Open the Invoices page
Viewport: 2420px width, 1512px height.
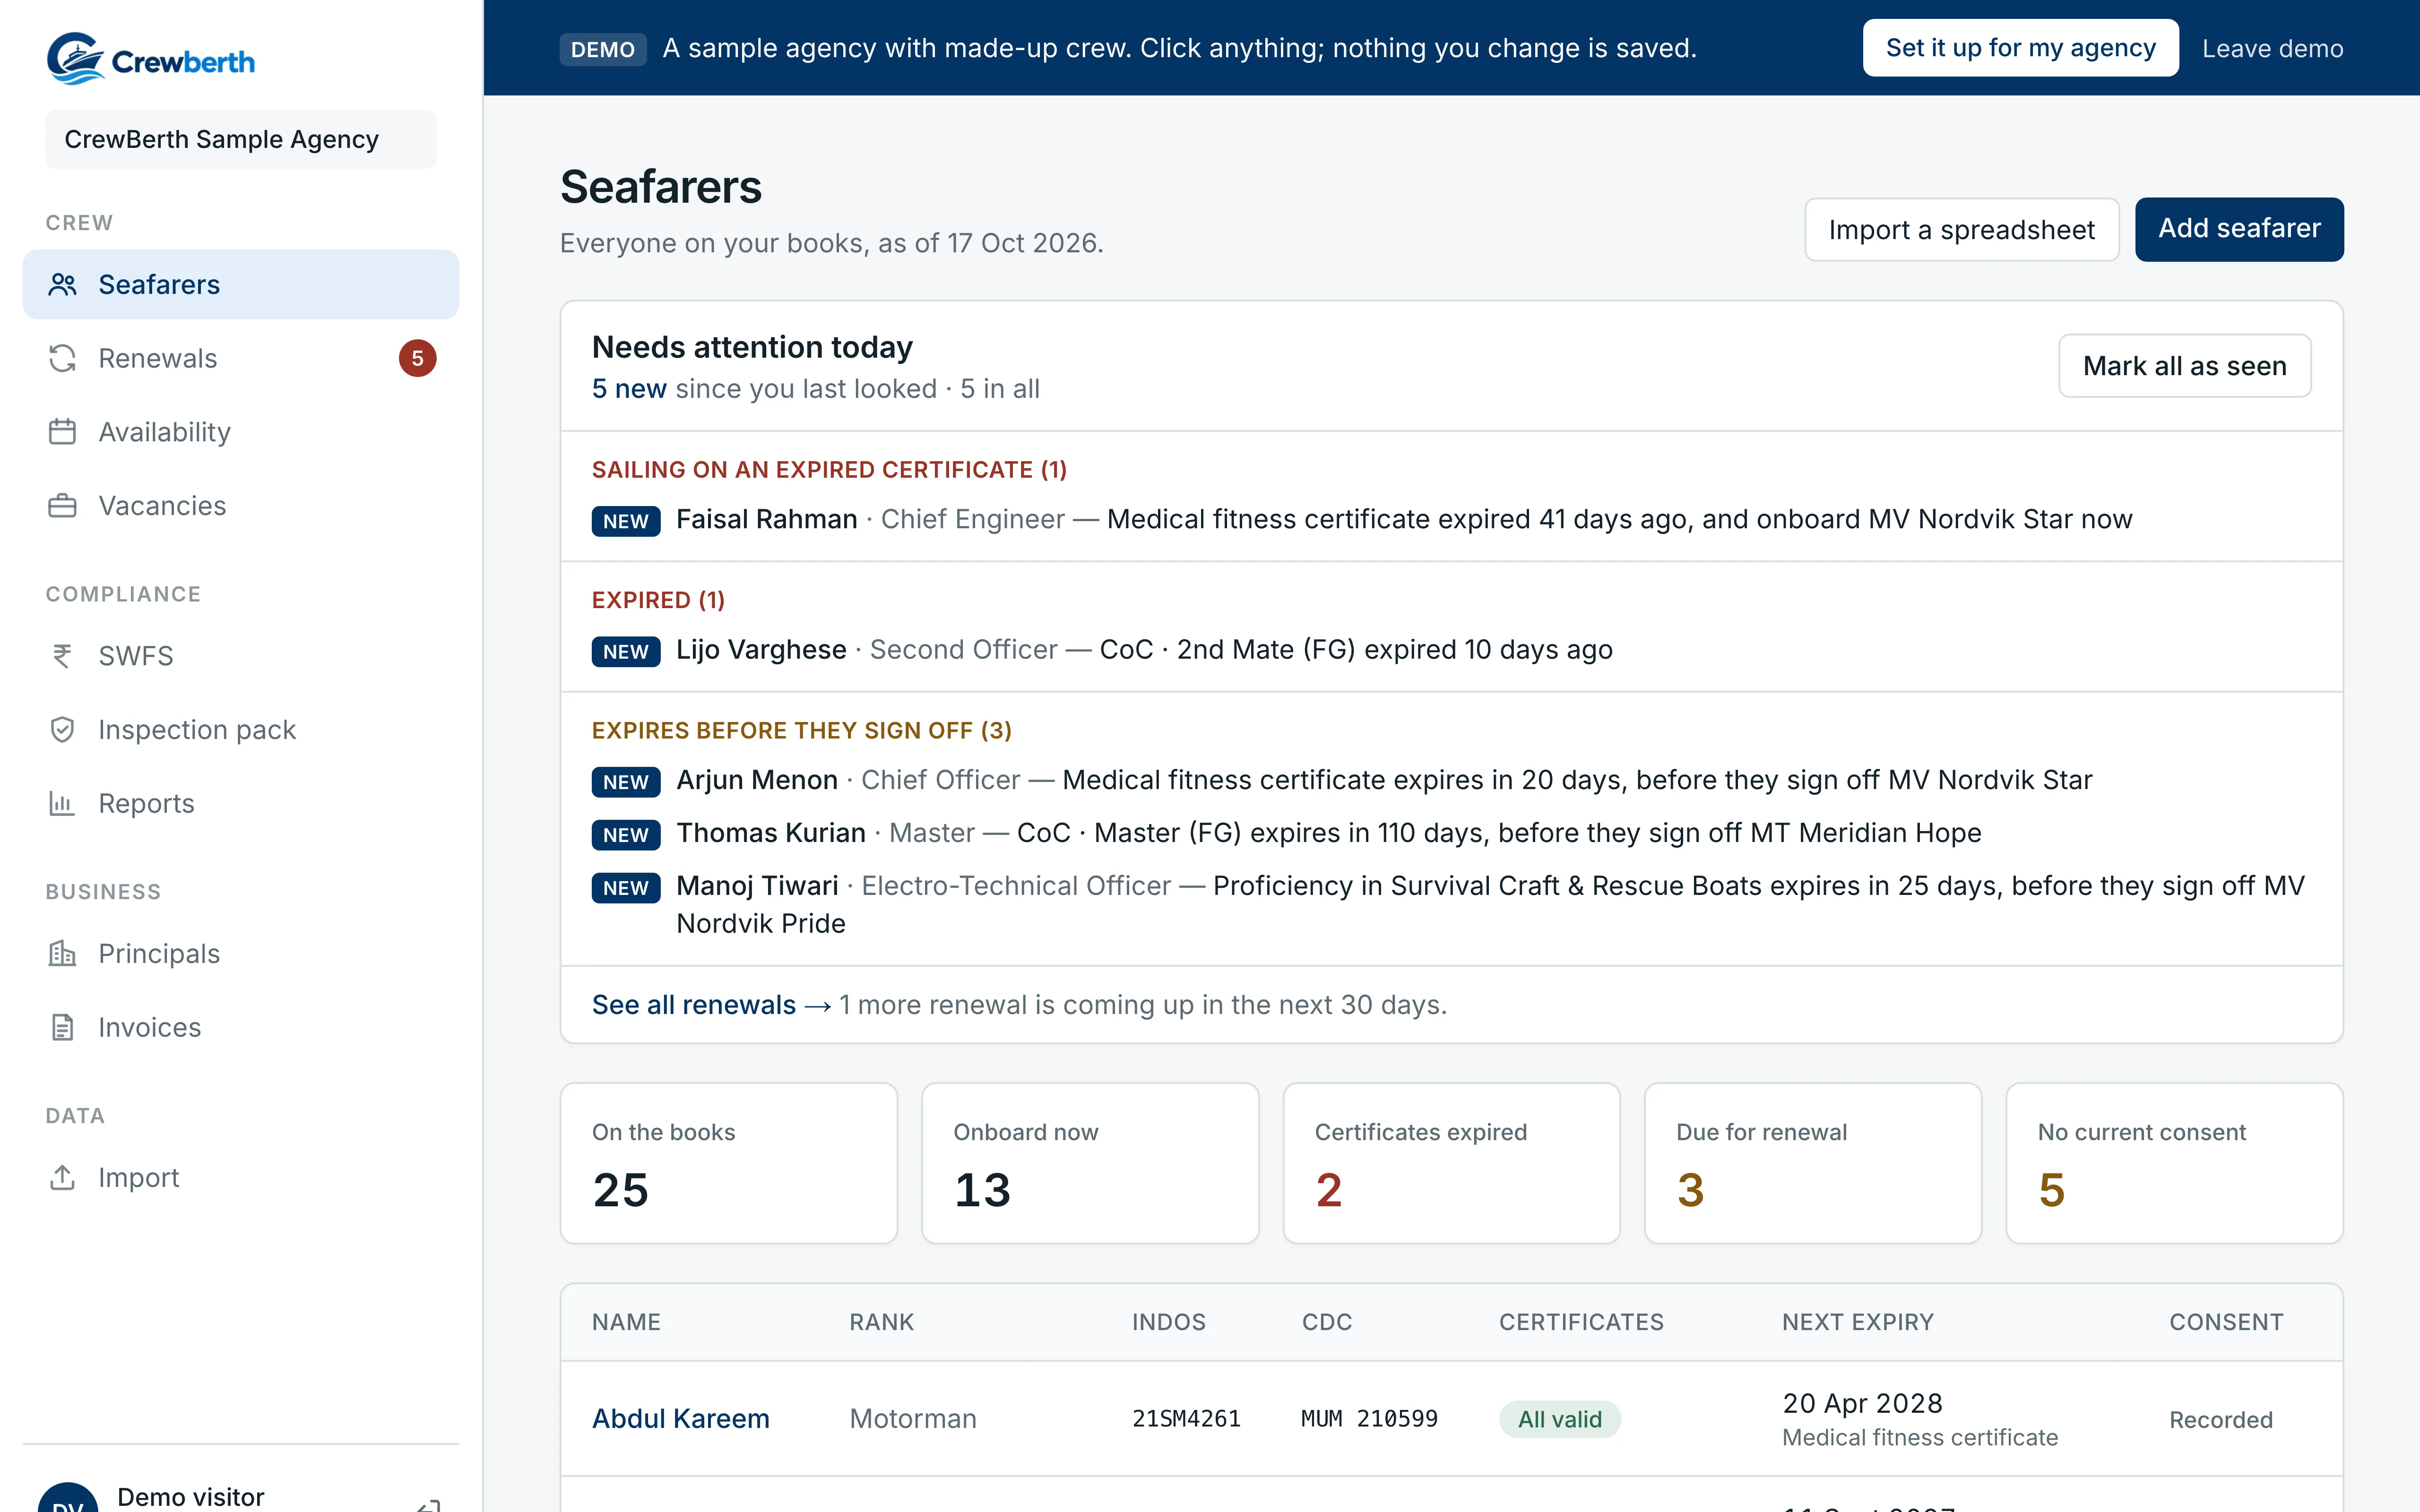pyautogui.click(x=241, y=1028)
